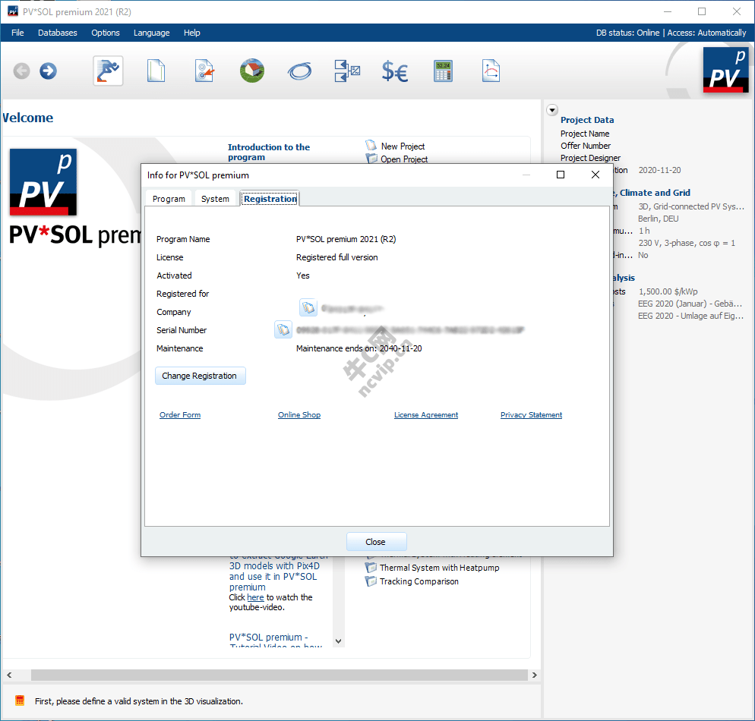Open the Welcome page toolbar icon
Screen dimensions: 755x721
pos(108,71)
